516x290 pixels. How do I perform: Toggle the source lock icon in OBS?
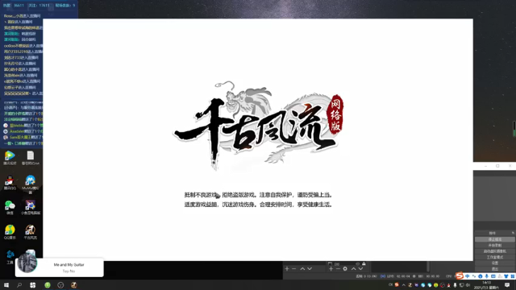click(364, 263)
